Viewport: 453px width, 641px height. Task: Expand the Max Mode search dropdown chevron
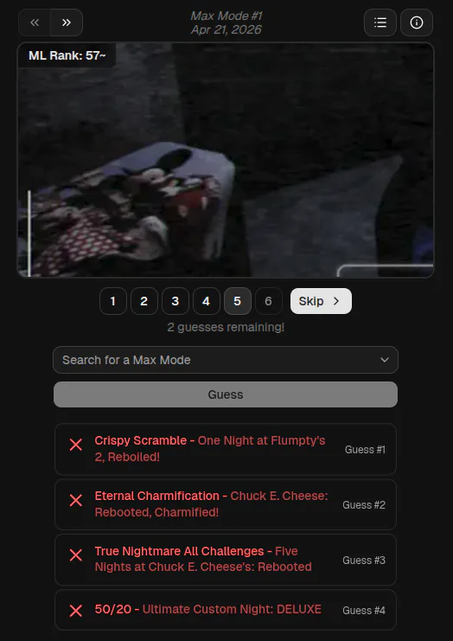[x=385, y=360]
